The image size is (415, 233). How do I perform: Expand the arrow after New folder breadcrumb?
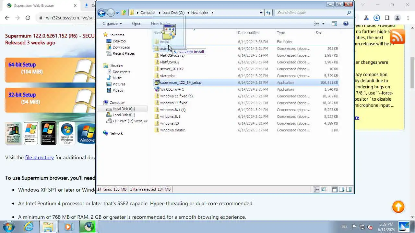[x=212, y=13]
